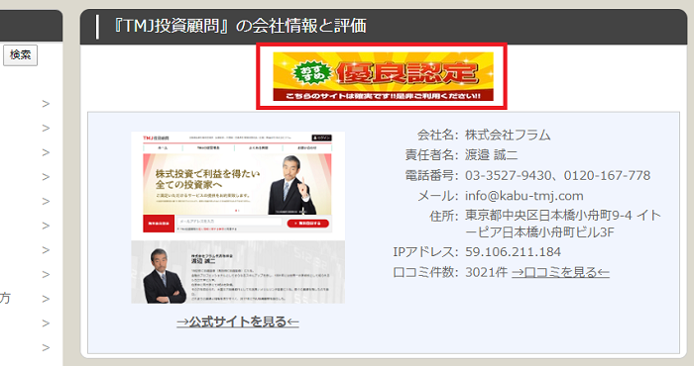Select the address 東京都中央区日本橋小舟町9-4
Viewport: 694px width, 366px height.
pos(548,216)
